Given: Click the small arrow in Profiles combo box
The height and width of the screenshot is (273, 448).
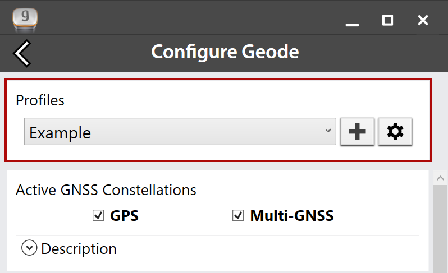Looking at the screenshot, I should (x=328, y=131).
